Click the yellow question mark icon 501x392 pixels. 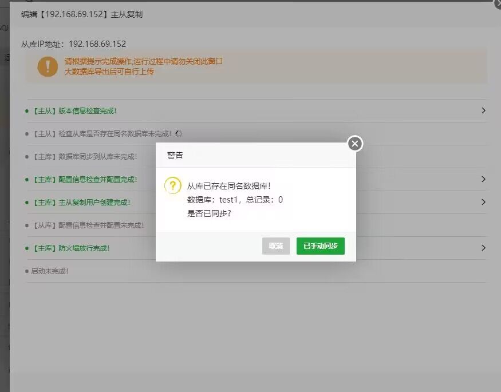pyautogui.click(x=173, y=185)
